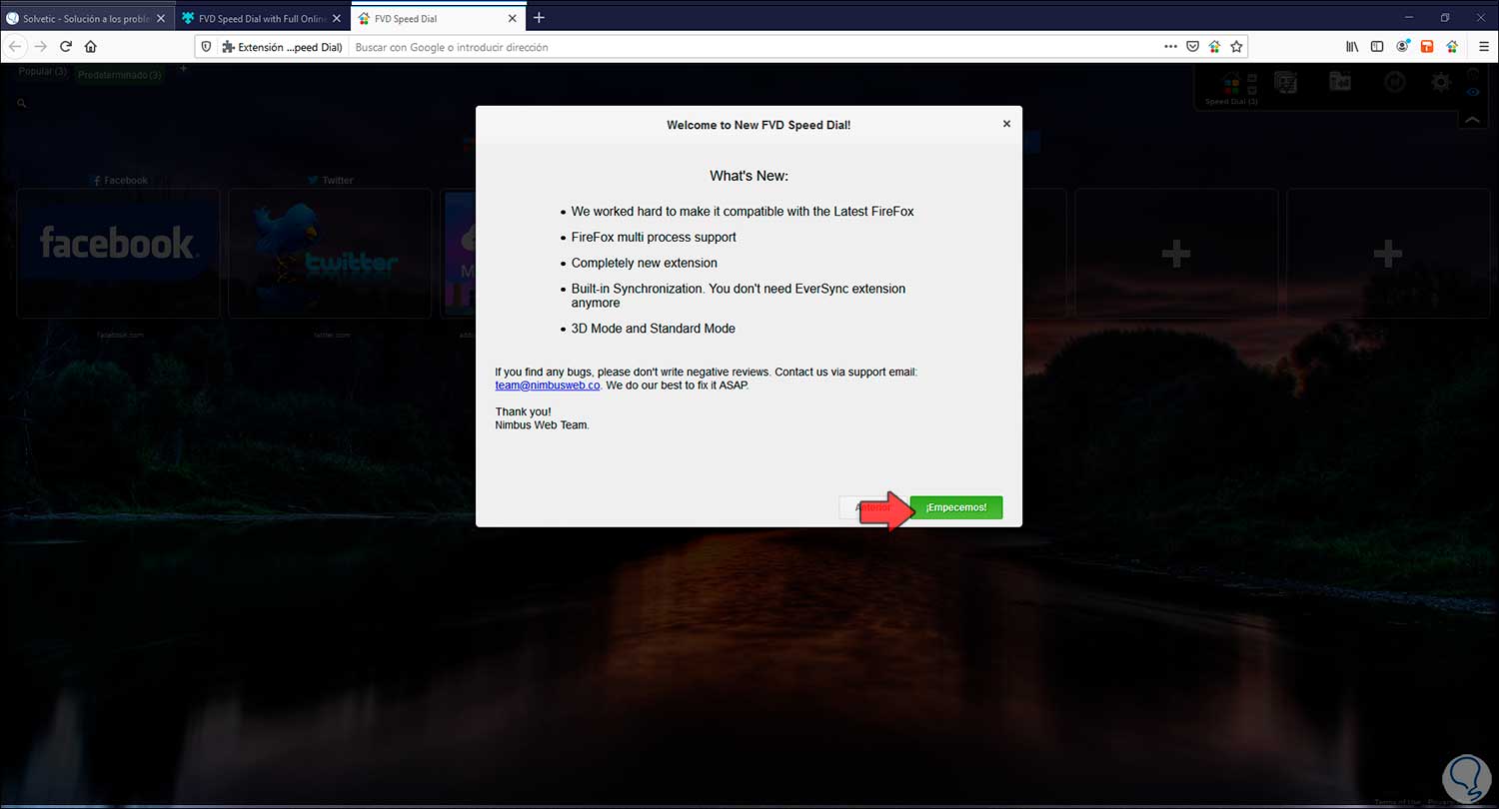The image size is (1499, 809).
Task: Open the Firefox Library
Action: tap(1352, 47)
